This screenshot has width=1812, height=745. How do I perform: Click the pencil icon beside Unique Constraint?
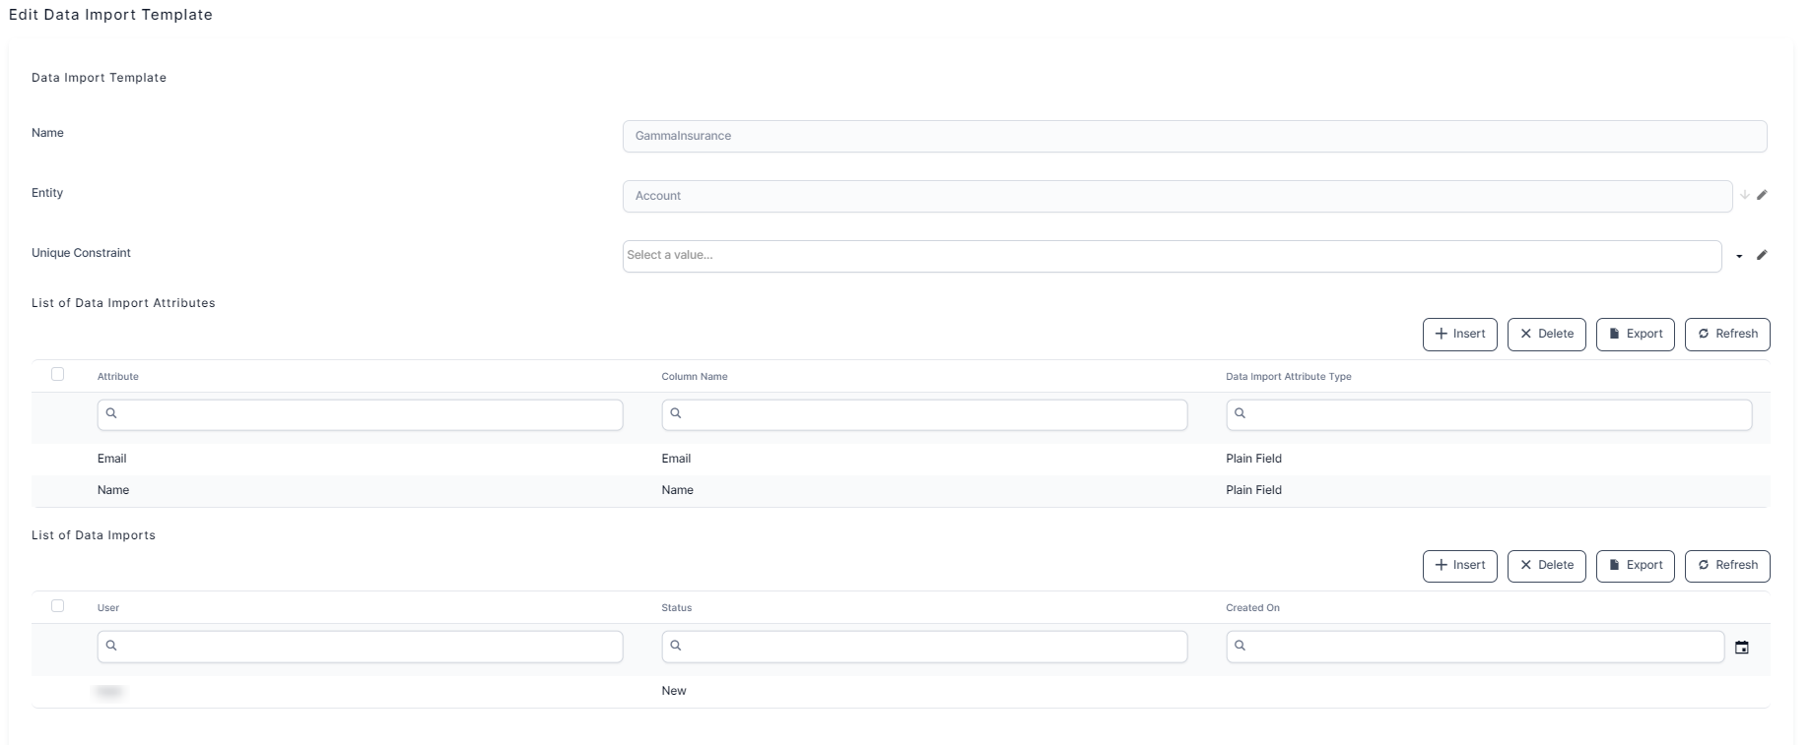click(1762, 255)
